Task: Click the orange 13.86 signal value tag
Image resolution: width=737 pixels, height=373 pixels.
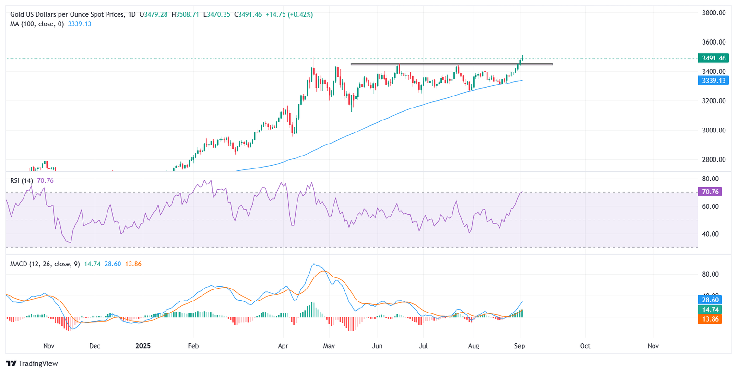Action: [713, 319]
